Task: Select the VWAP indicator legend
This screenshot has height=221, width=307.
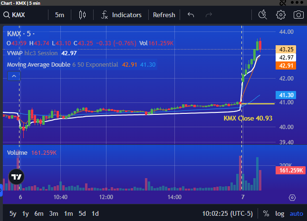Action: tap(42, 53)
